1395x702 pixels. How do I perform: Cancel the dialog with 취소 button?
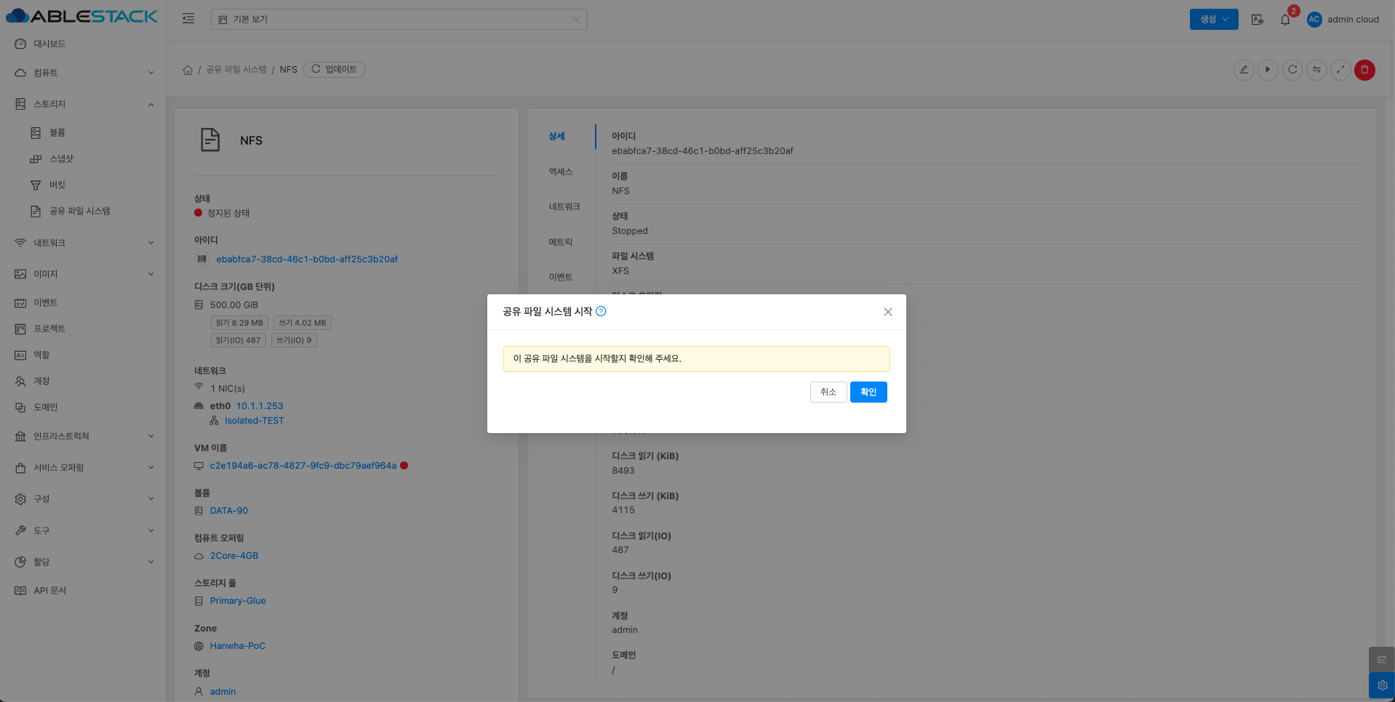828,392
